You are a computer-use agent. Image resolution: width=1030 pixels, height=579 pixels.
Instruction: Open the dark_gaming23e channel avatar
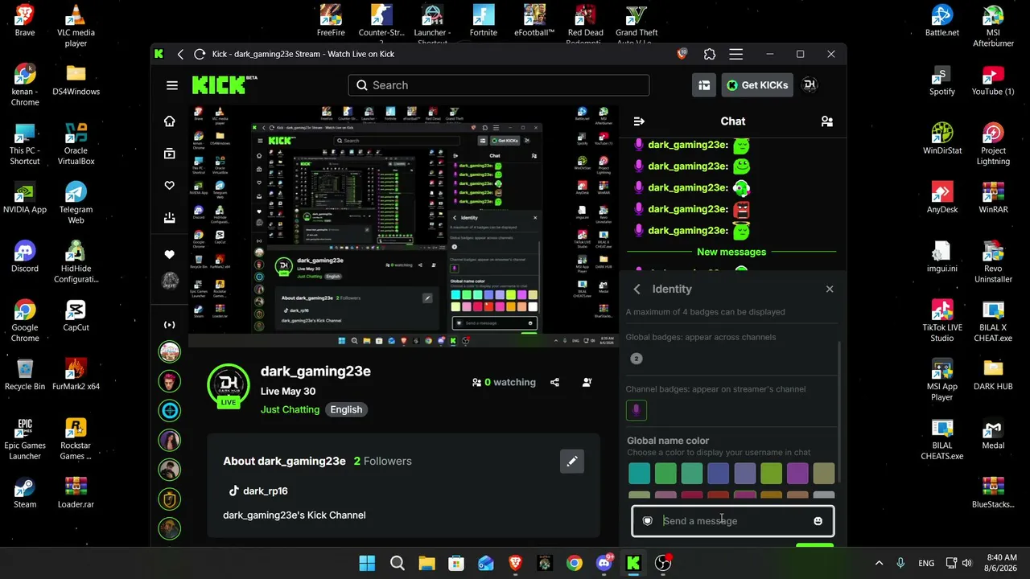coord(229,386)
